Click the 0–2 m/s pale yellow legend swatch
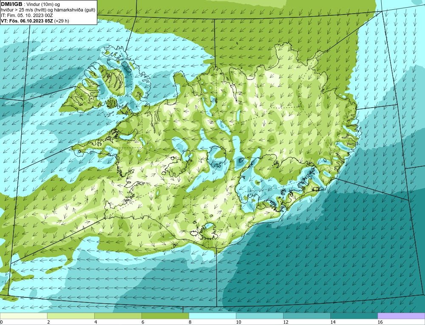The height and width of the screenshot is (325, 425). click(23, 316)
